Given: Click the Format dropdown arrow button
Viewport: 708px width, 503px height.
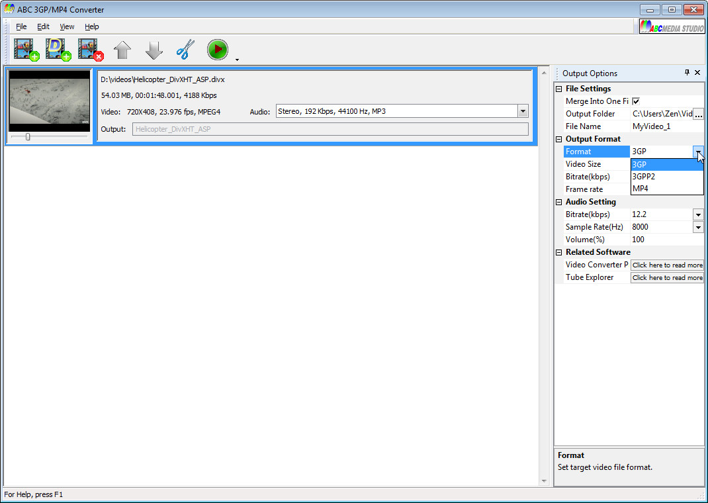Looking at the screenshot, I should coord(699,152).
